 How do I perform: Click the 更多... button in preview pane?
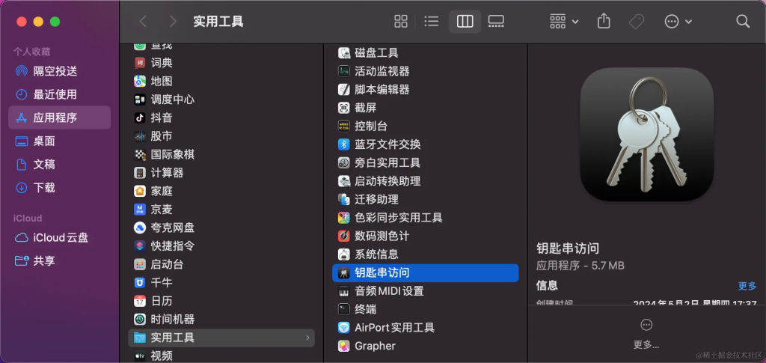646,334
